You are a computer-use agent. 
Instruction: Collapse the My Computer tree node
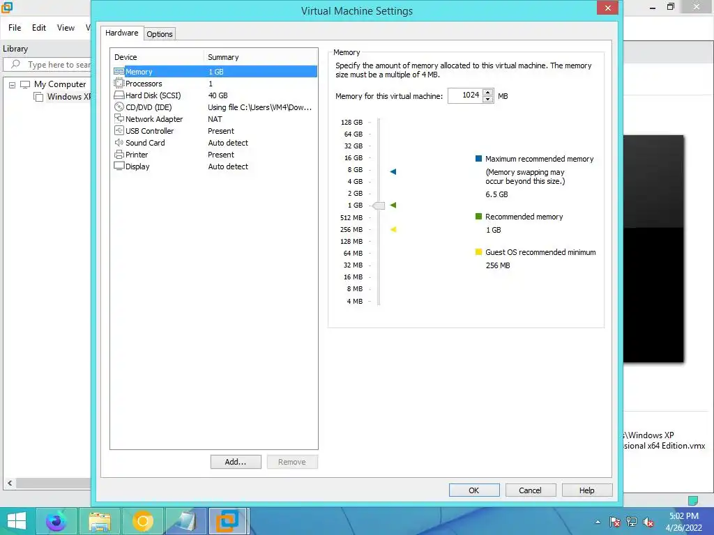coord(12,84)
